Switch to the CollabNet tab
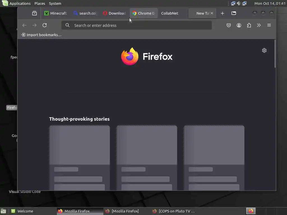The image size is (287, 215). (173, 13)
